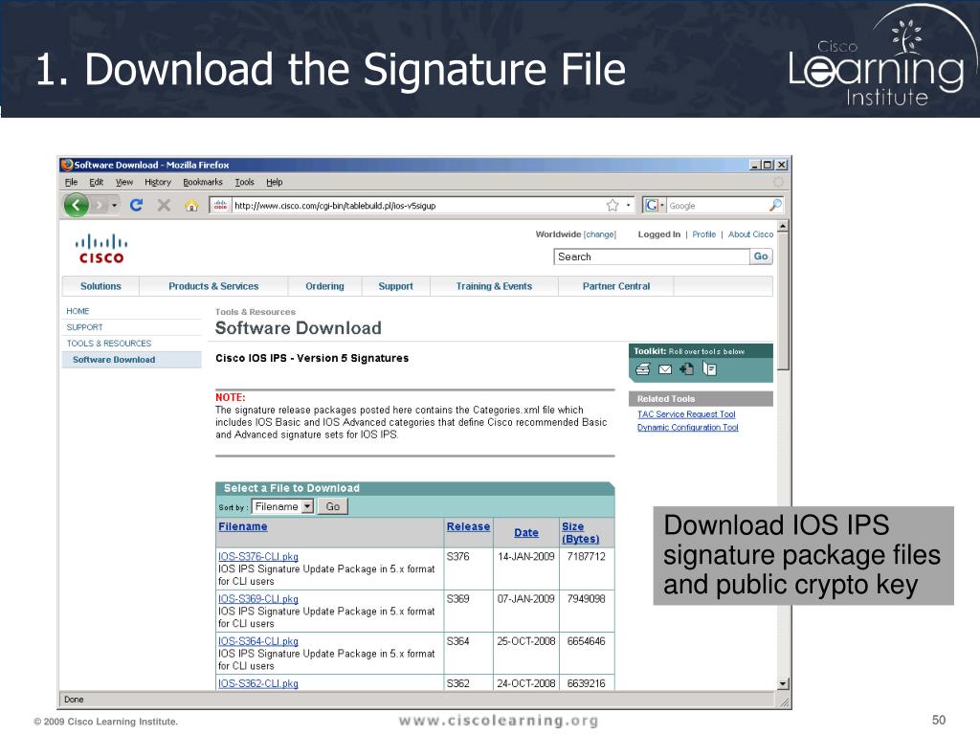
Task: Open the History menu
Action: click(x=158, y=182)
